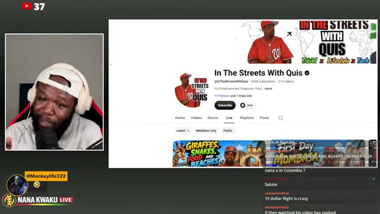The height and width of the screenshot is (214, 380).
Task: Select the Public filter chip
Action: 228,130
